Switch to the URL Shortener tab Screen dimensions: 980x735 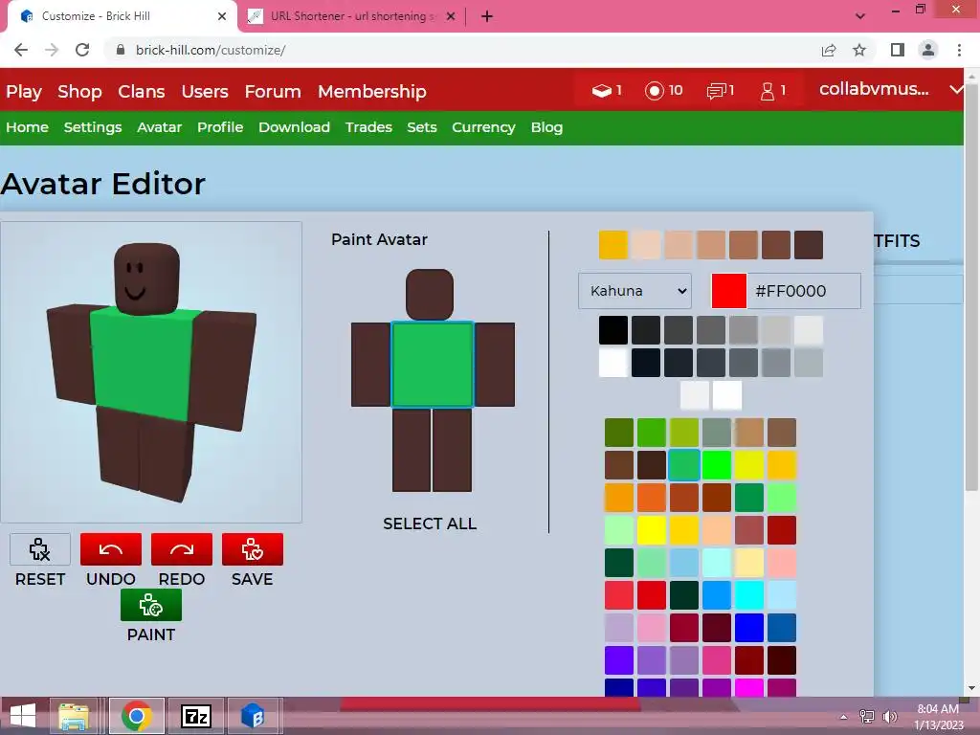(x=352, y=16)
